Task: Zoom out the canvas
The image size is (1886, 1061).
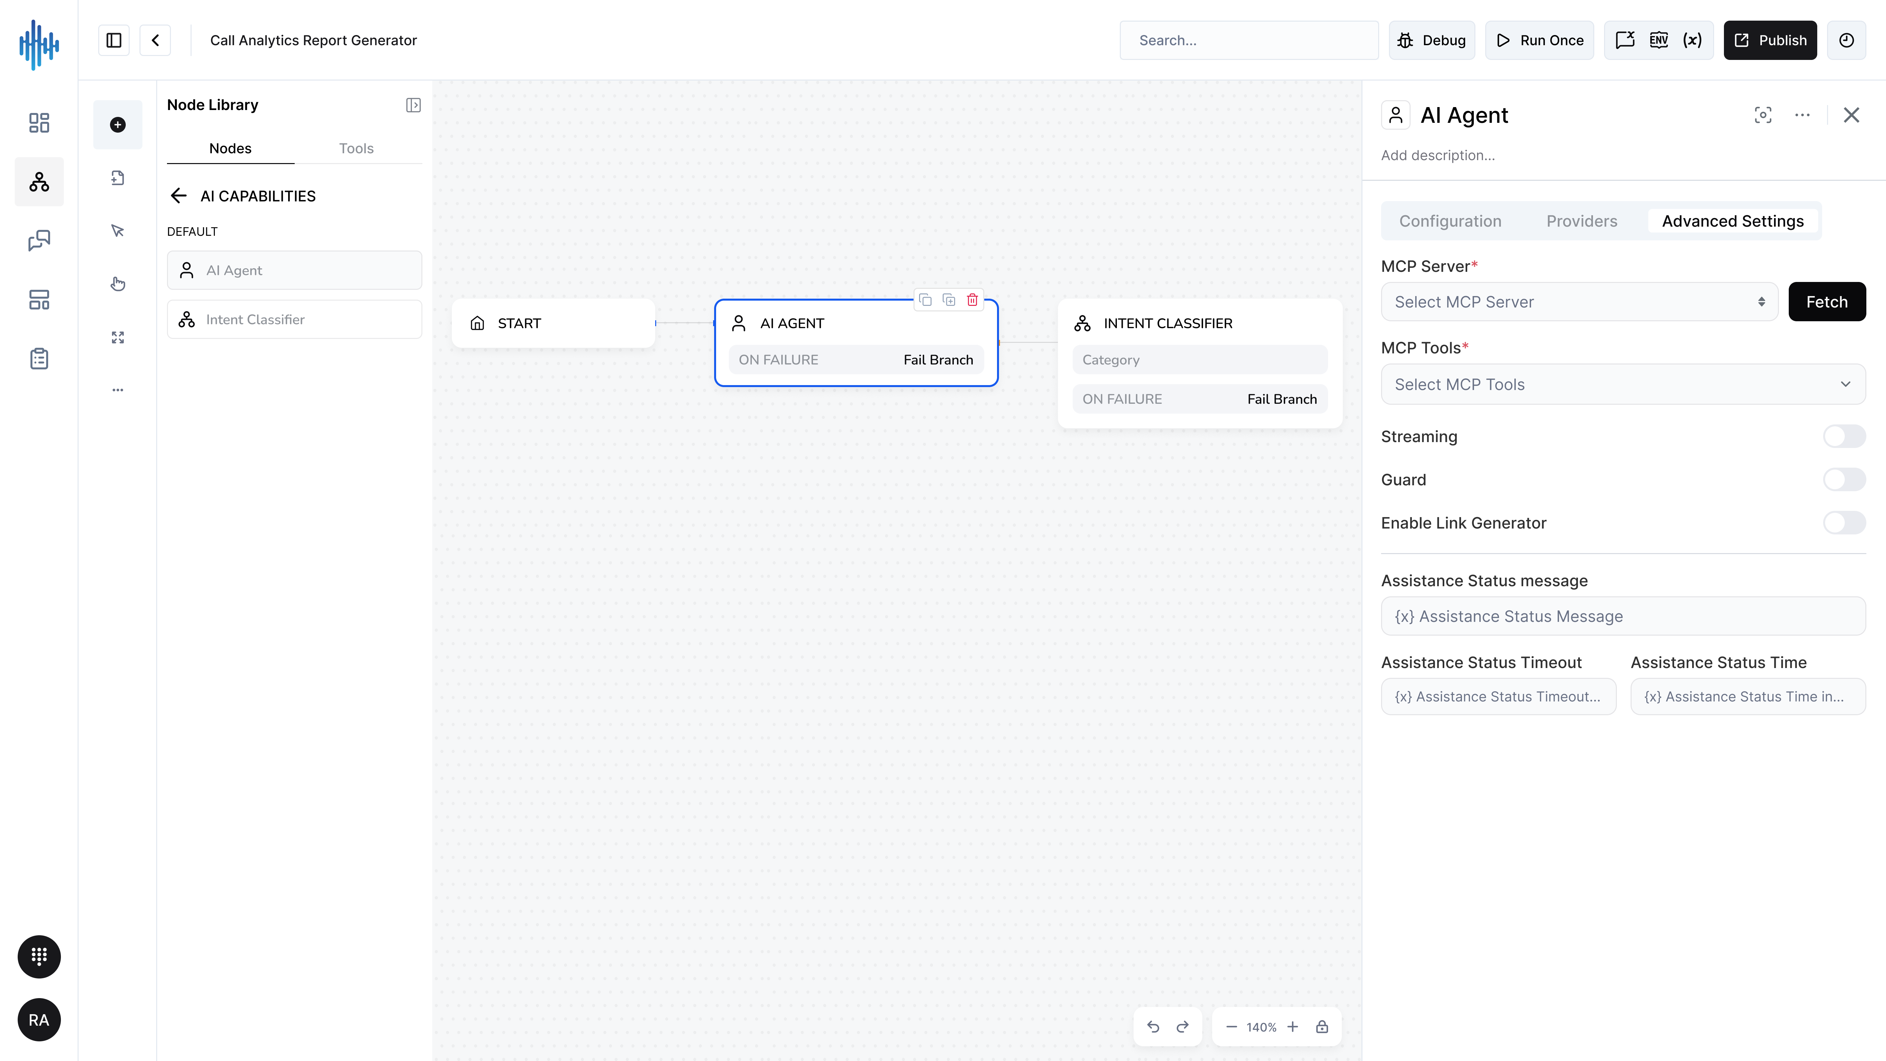Action: click(1231, 1027)
